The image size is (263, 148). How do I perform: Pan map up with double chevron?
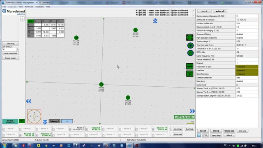[x=155, y=21]
